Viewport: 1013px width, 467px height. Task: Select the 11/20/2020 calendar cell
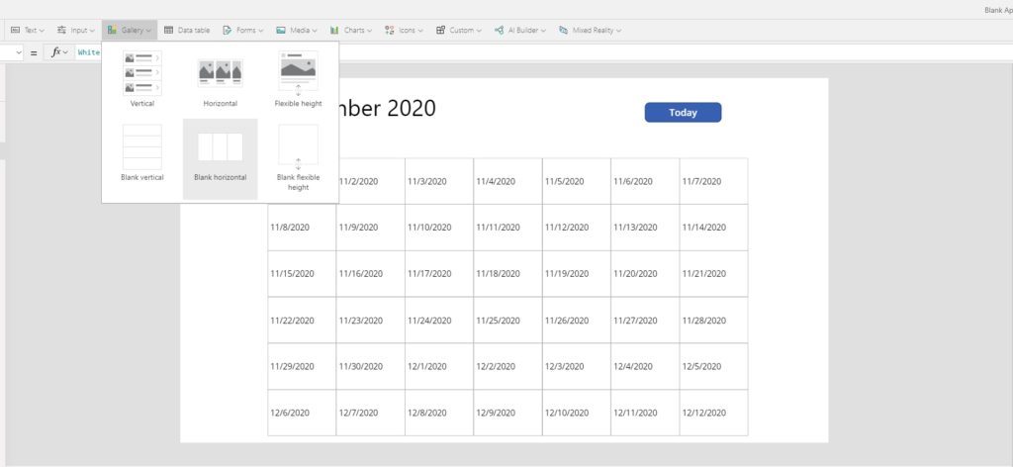pos(645,274)
